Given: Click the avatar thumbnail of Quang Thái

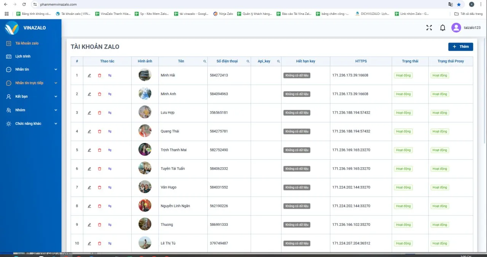Looking at the screenshot, I should coord(145,131).
